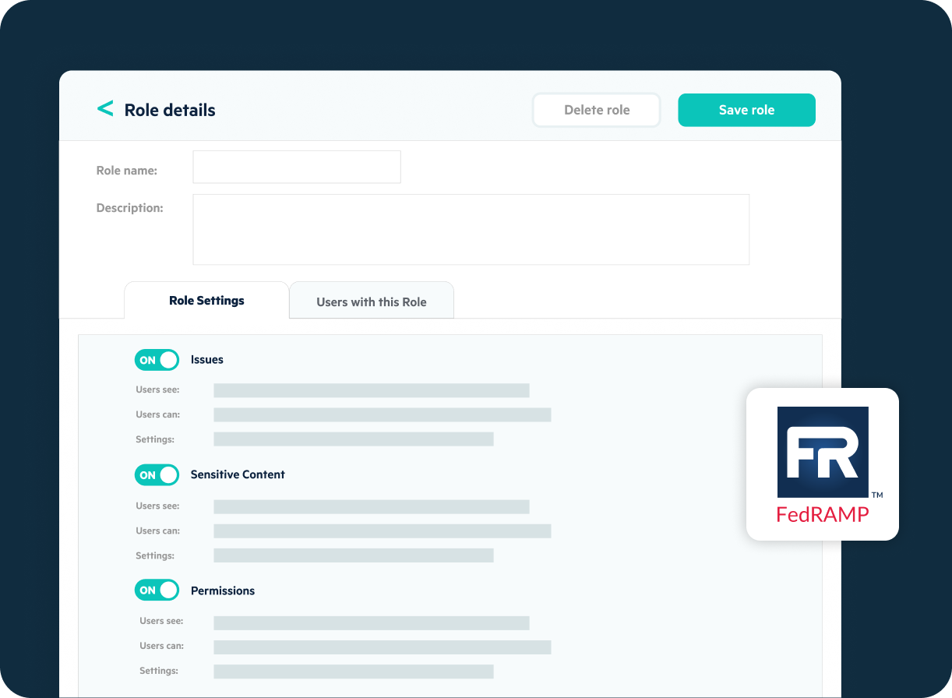Click the Issues "Settings" field bar
952x698 pixels.
[x=354, y=439]
